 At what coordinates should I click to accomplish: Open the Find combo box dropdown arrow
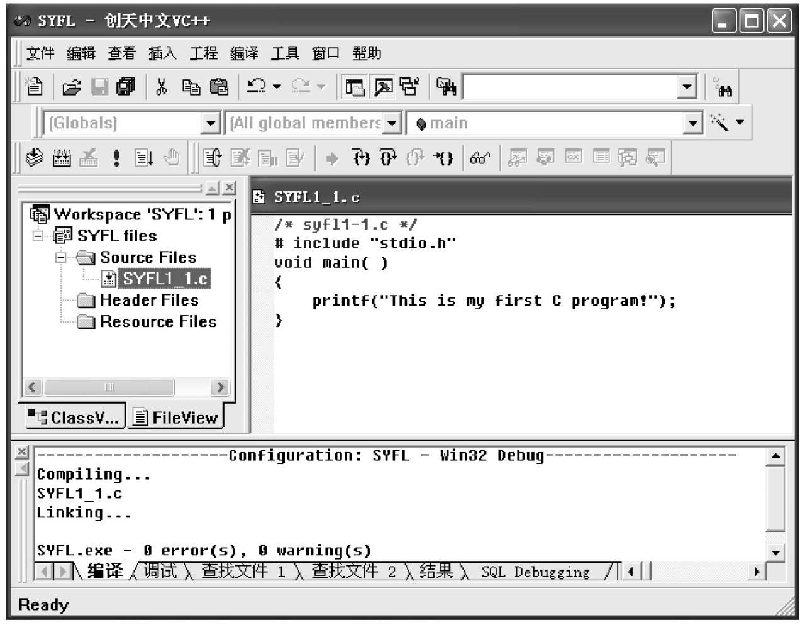pyautogui.click(x=687, y=87)
